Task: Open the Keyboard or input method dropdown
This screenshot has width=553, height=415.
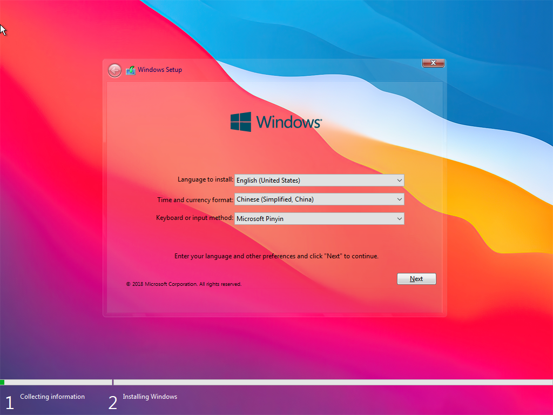Action: click(319, 219)
